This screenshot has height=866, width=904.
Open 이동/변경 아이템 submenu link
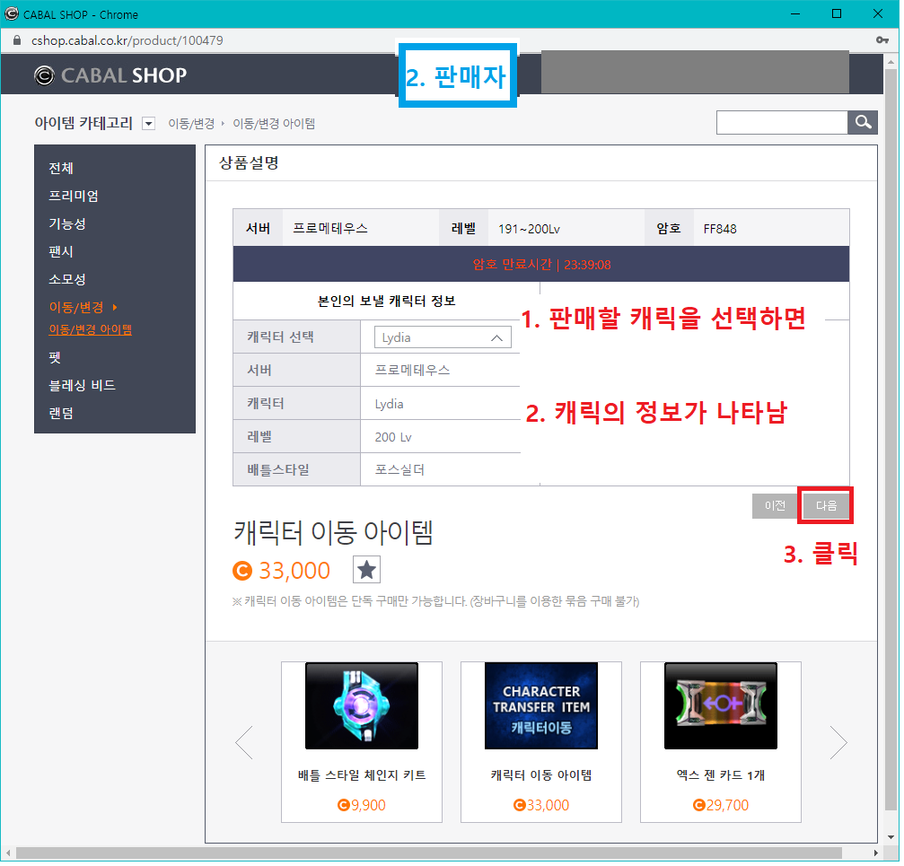click(91, 331)
